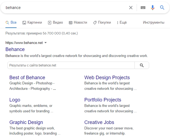Switch to the Видео tab

click(55, 23)
